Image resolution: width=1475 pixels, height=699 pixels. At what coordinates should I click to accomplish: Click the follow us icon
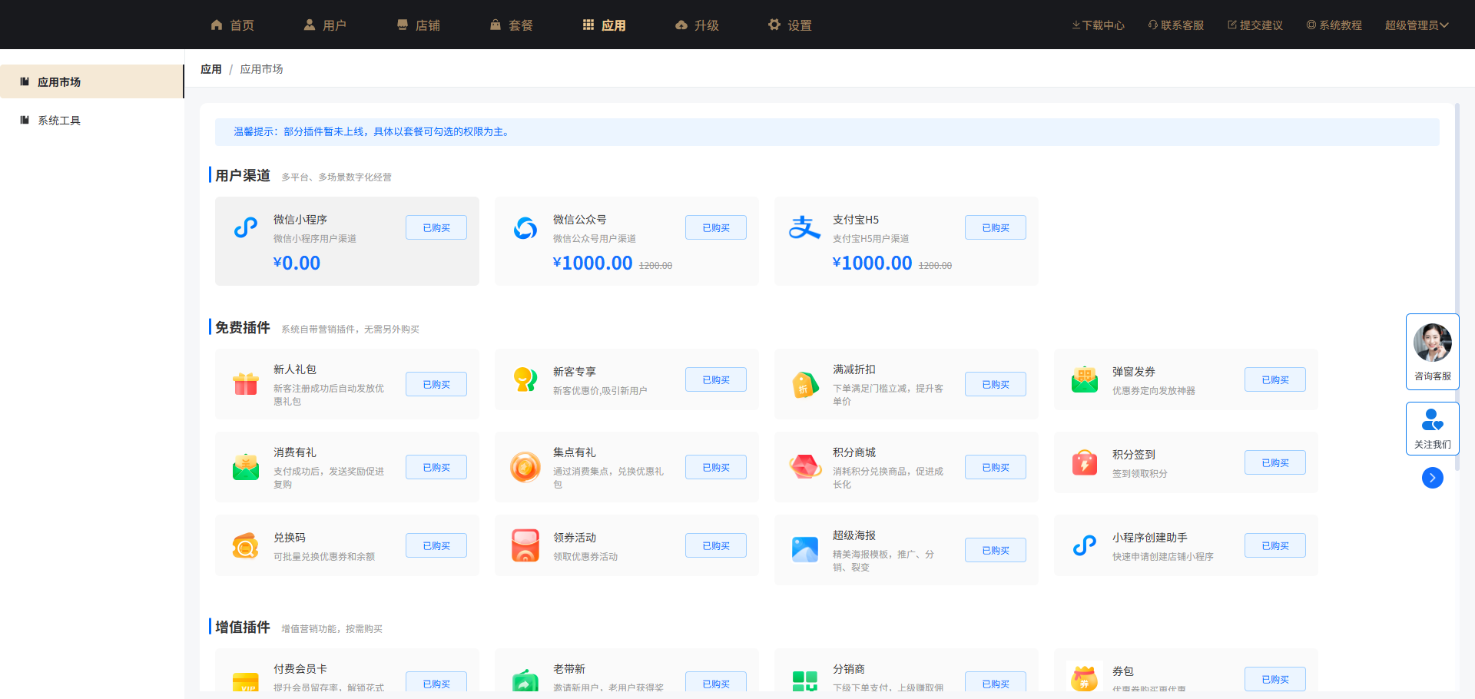[1432, 420]
